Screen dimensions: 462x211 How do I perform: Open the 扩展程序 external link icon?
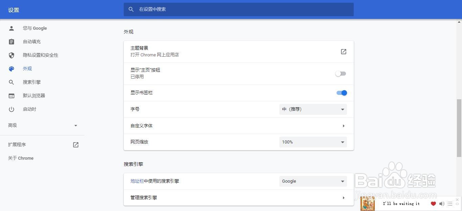[76, 145]
